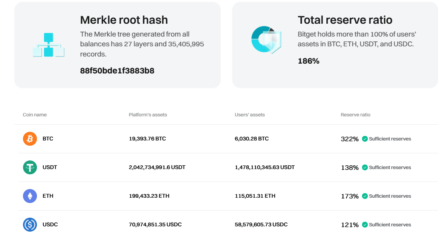Viewport: 448px width, 235px height.
Task: Click the blue USDC coin icon
Action: point(30,224)
